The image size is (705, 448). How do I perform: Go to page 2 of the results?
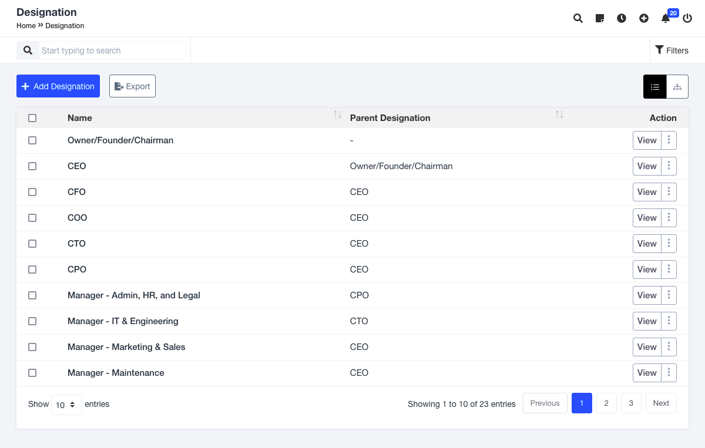[x=606, y=403]
